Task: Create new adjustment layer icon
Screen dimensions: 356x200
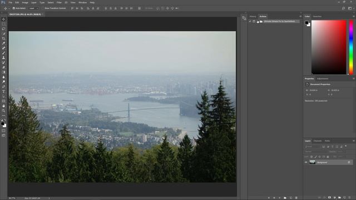Action: pos(334,198)
